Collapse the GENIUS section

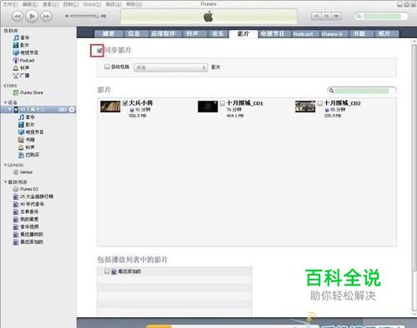(x=5, y=165)
